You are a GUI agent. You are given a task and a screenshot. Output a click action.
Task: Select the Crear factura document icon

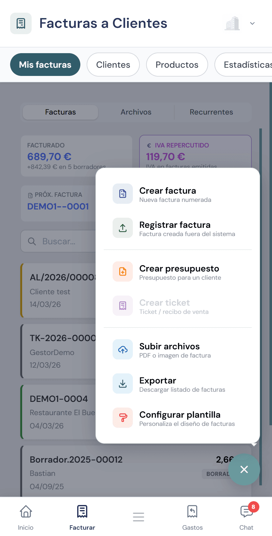click(x=122, y=194)
